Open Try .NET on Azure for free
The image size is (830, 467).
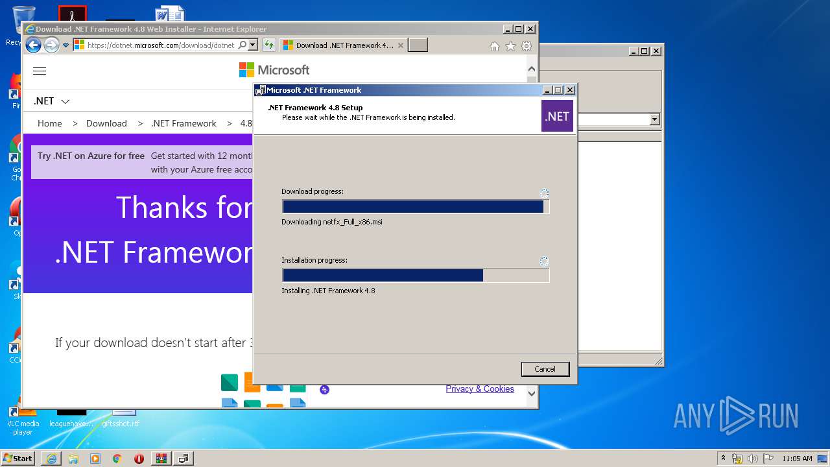pos(91,156)
